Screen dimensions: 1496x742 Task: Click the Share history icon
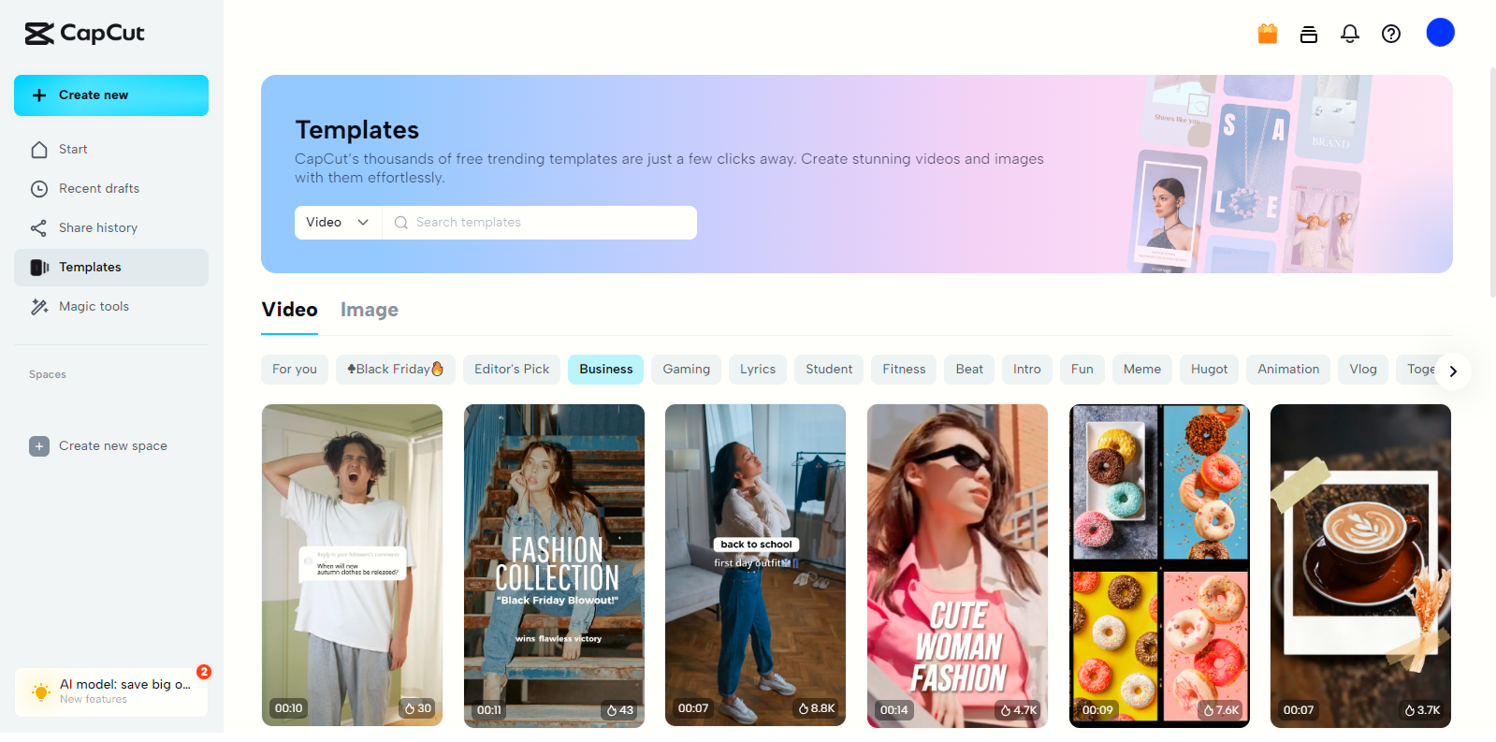39,228
